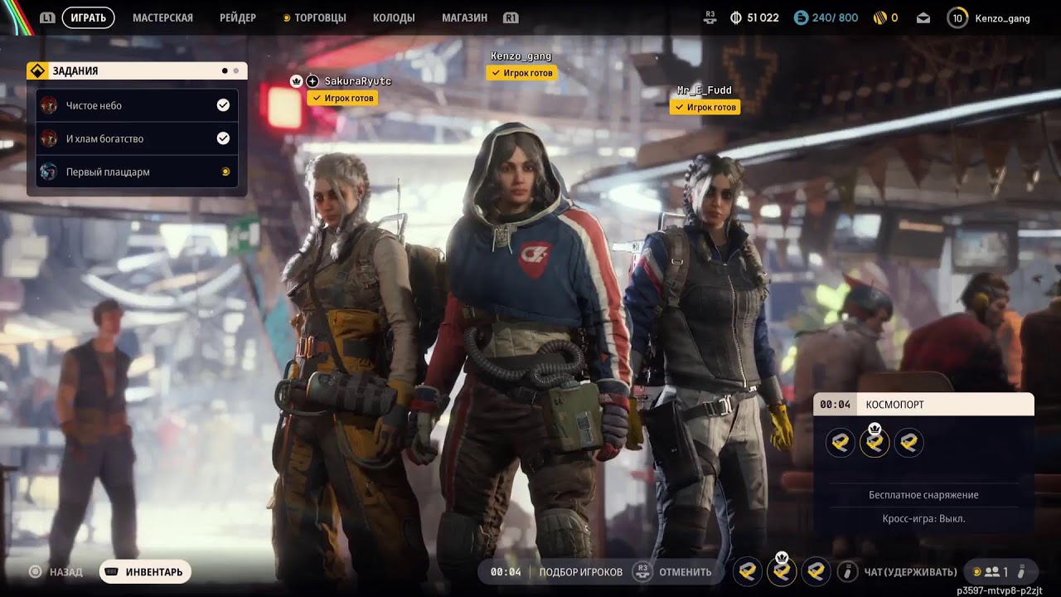This screenshot has width=1061, height=597.
Task: Click the yellow striped token icon
Action: [x=879, y=17]
